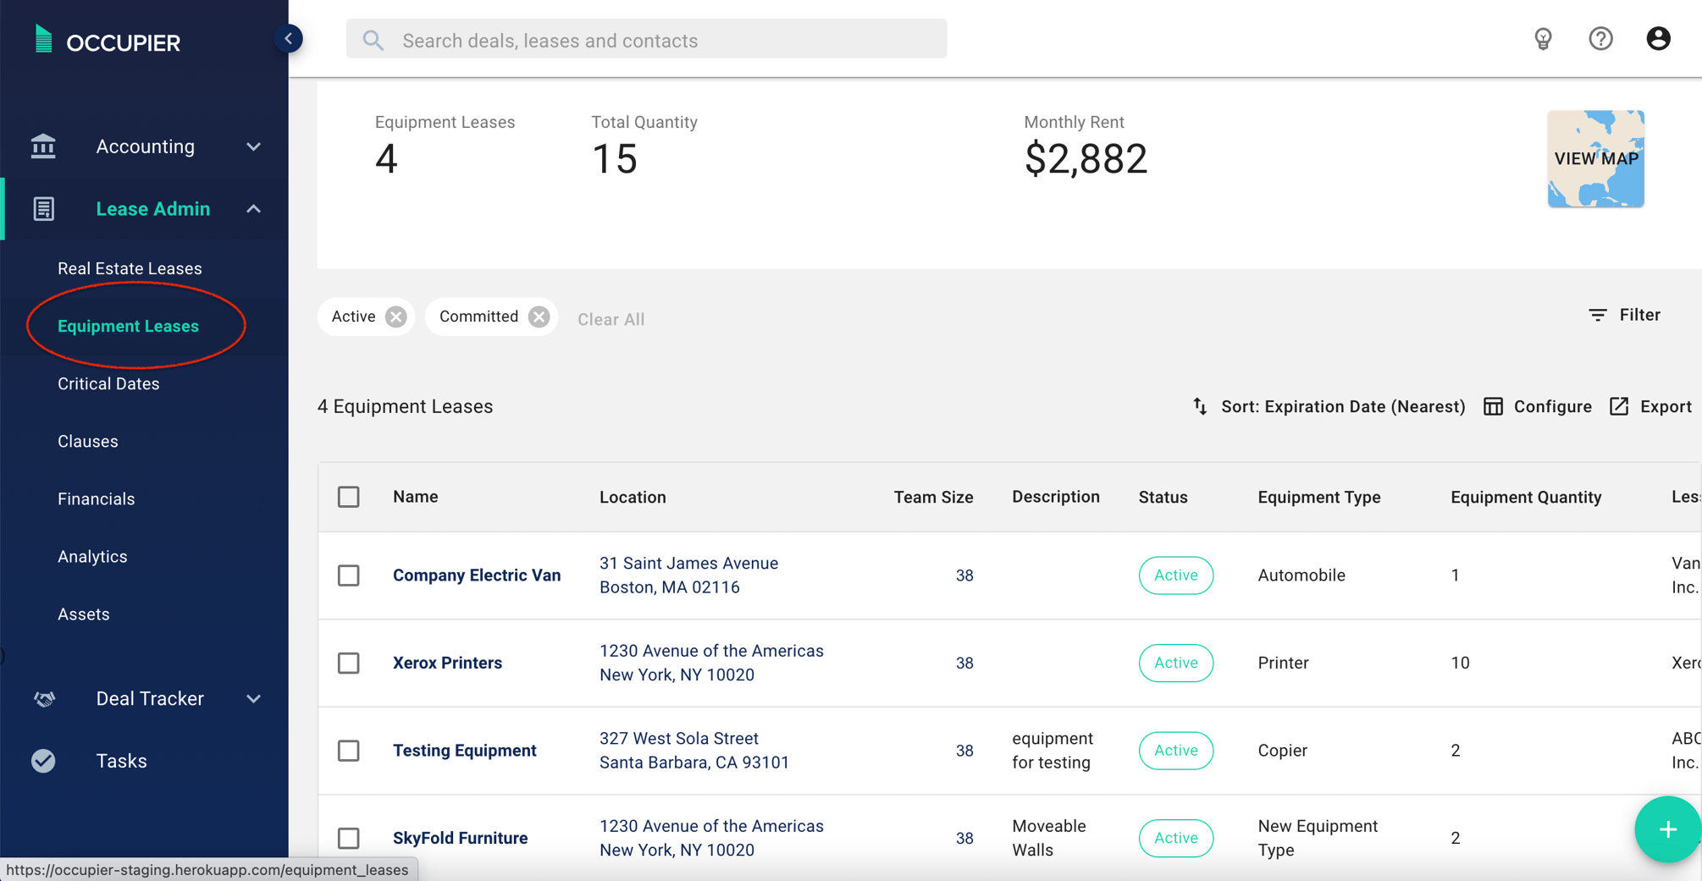Open Configure columns
Image resolution: width=1702 pixels, height=881 pixels.
point(1538,406)
